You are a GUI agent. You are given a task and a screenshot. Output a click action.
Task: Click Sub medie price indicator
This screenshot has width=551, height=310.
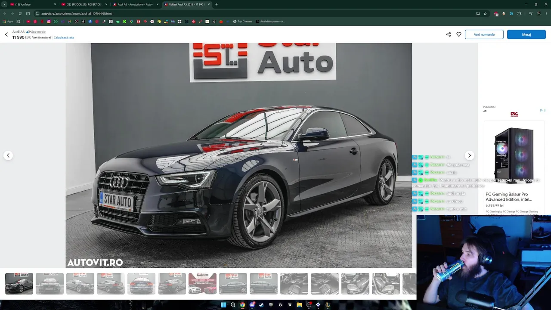click(36, 32)
